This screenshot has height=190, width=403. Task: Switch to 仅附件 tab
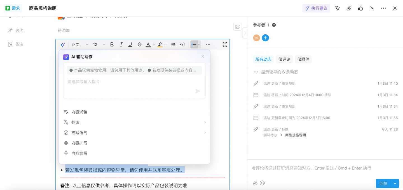click(x=303, y=59)
